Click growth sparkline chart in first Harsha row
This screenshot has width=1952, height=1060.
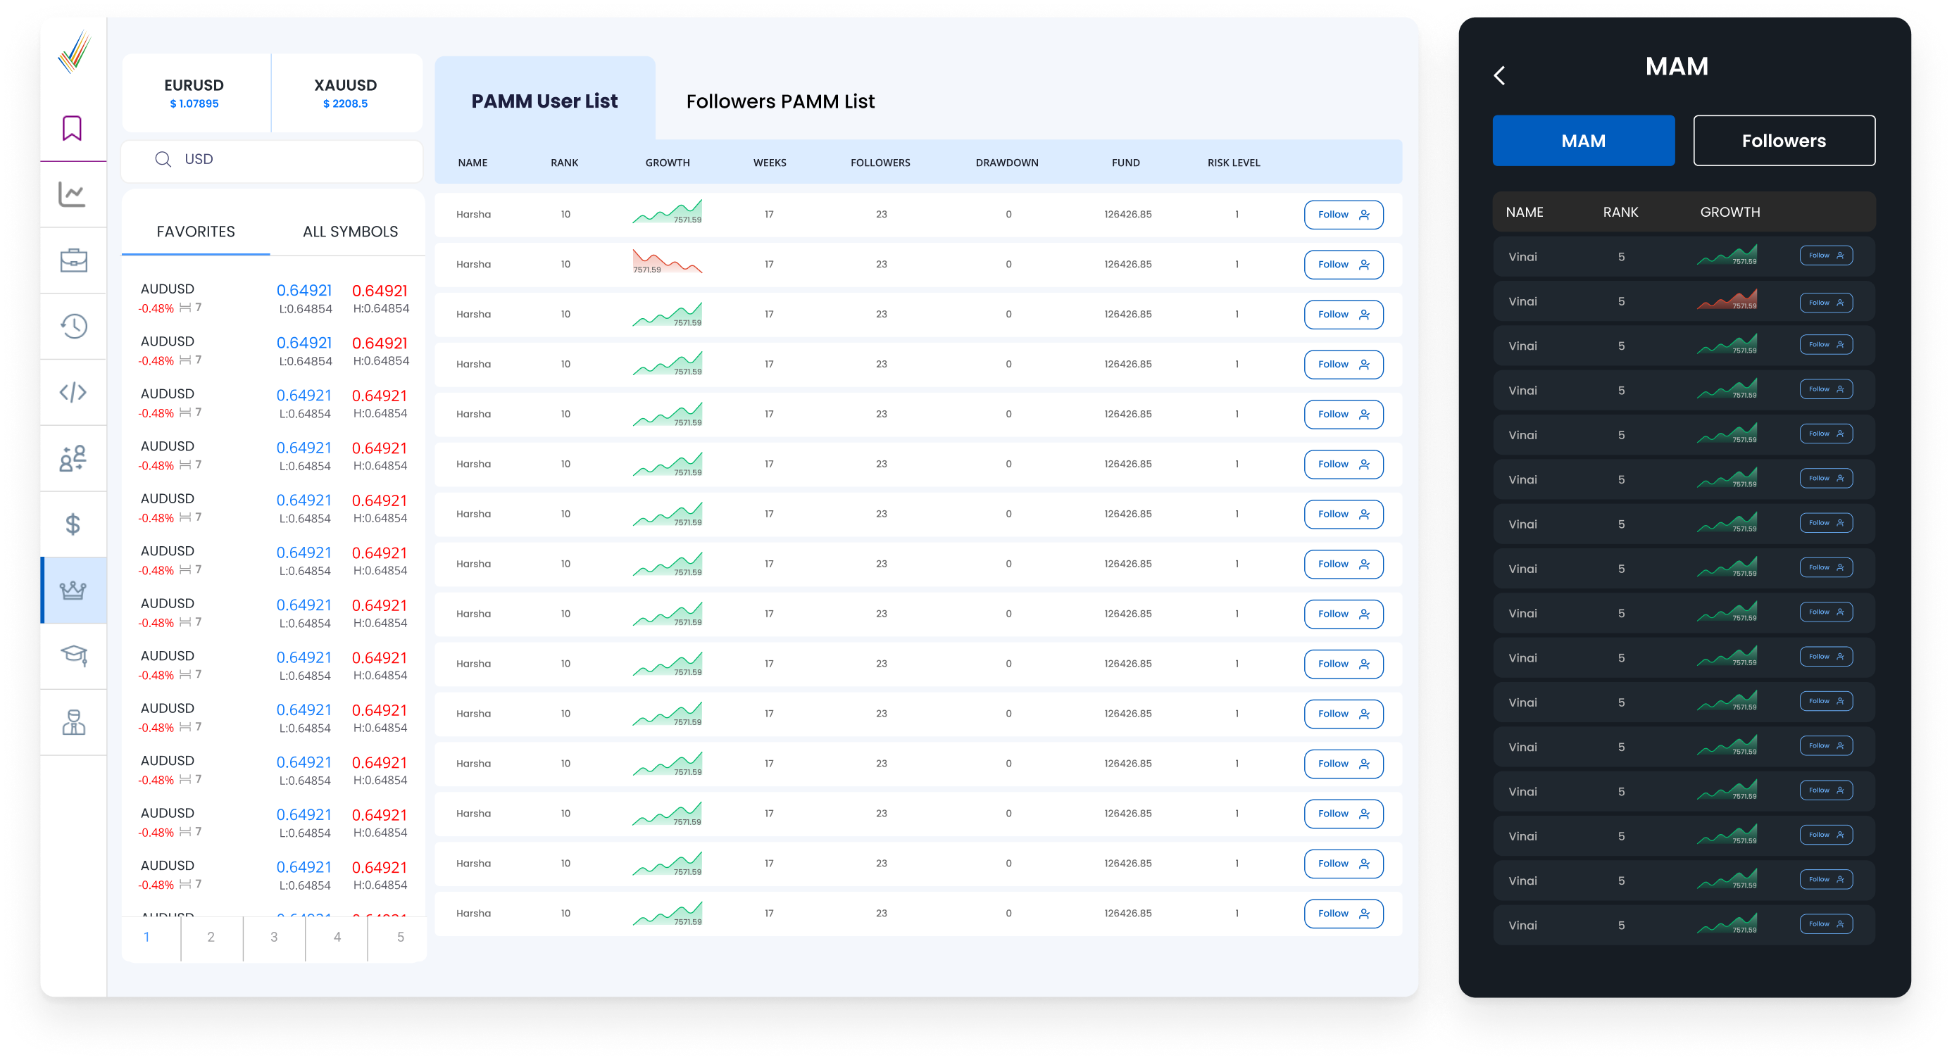(668, 213)
